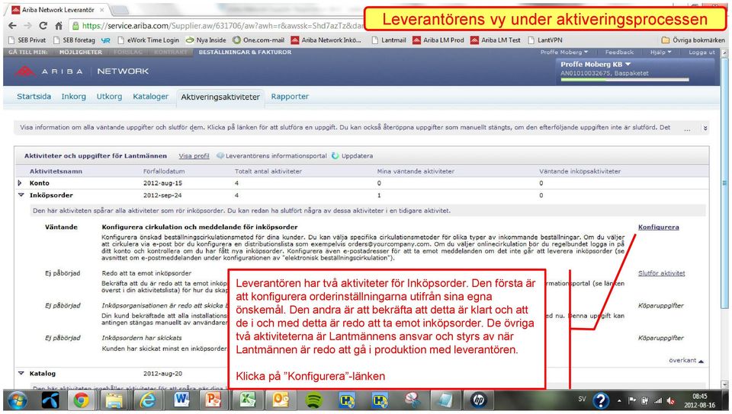The width and height of the screenshot is (732, 414).
Task: Open Outlook from taskbar
Action: pyautogui.click(x=281, y=400)
